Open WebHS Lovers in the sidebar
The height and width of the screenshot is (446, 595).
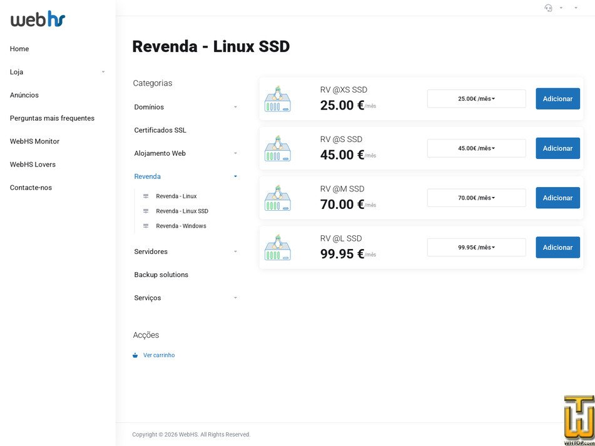[x=33, y=165]
